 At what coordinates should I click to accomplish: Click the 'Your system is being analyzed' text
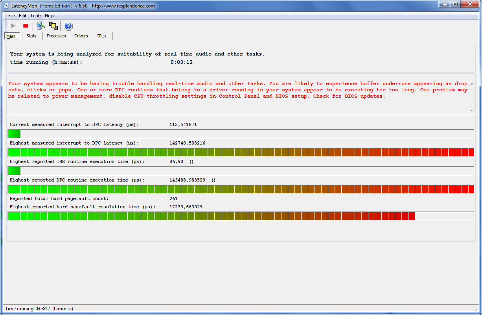pyautogui.click(x=137, y=54)
